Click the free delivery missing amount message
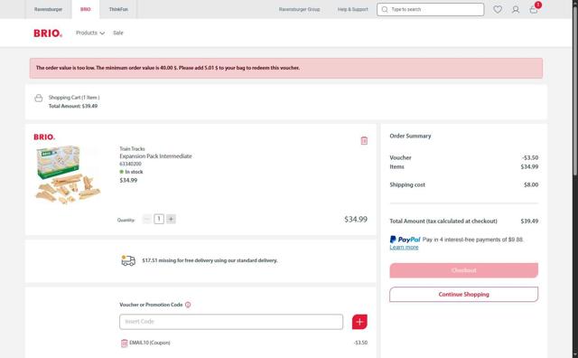The width and height of the screenshot is (578, 358). [210, 260]
